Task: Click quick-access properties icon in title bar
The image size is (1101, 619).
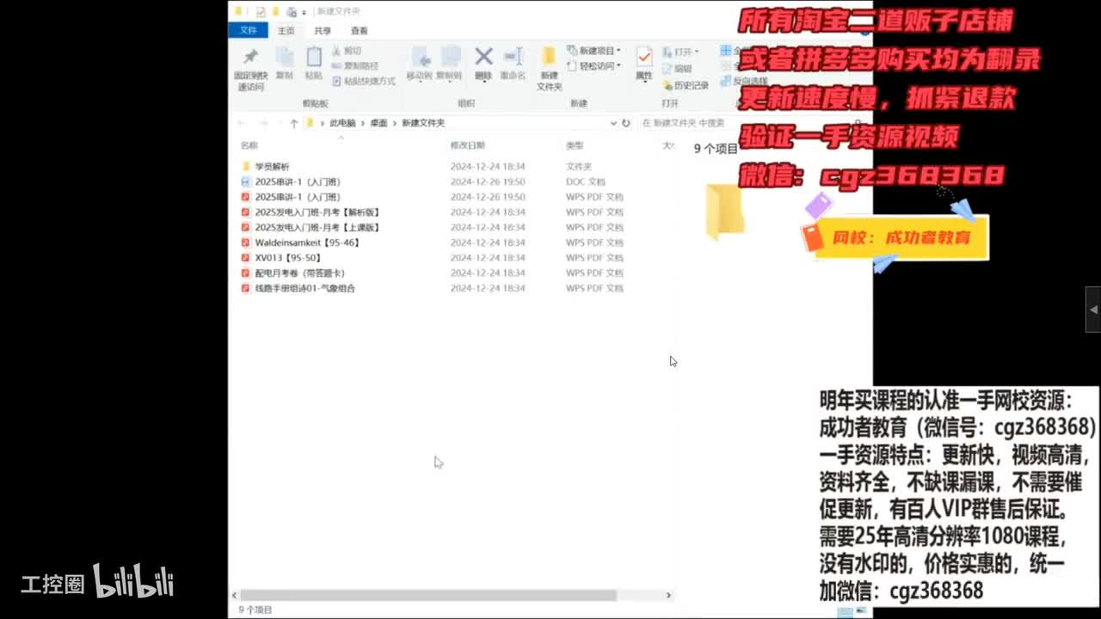Action: (260, 12)
